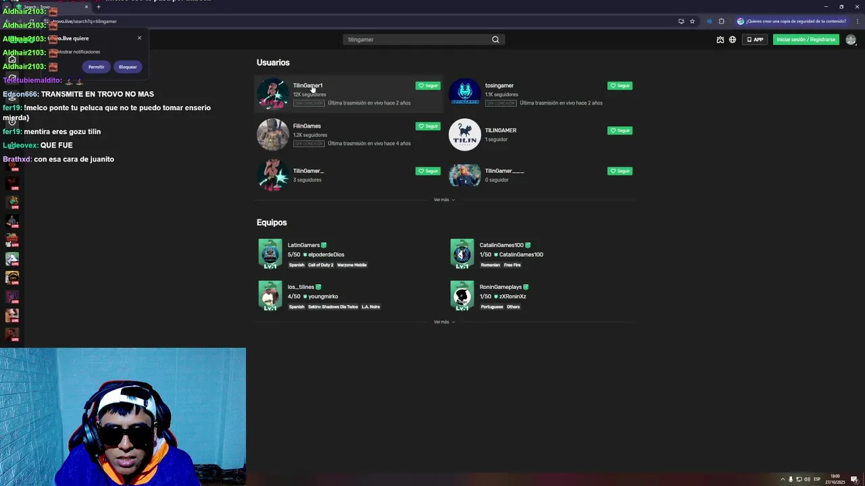Open the FilinGames username link

(x=307, y=126)
